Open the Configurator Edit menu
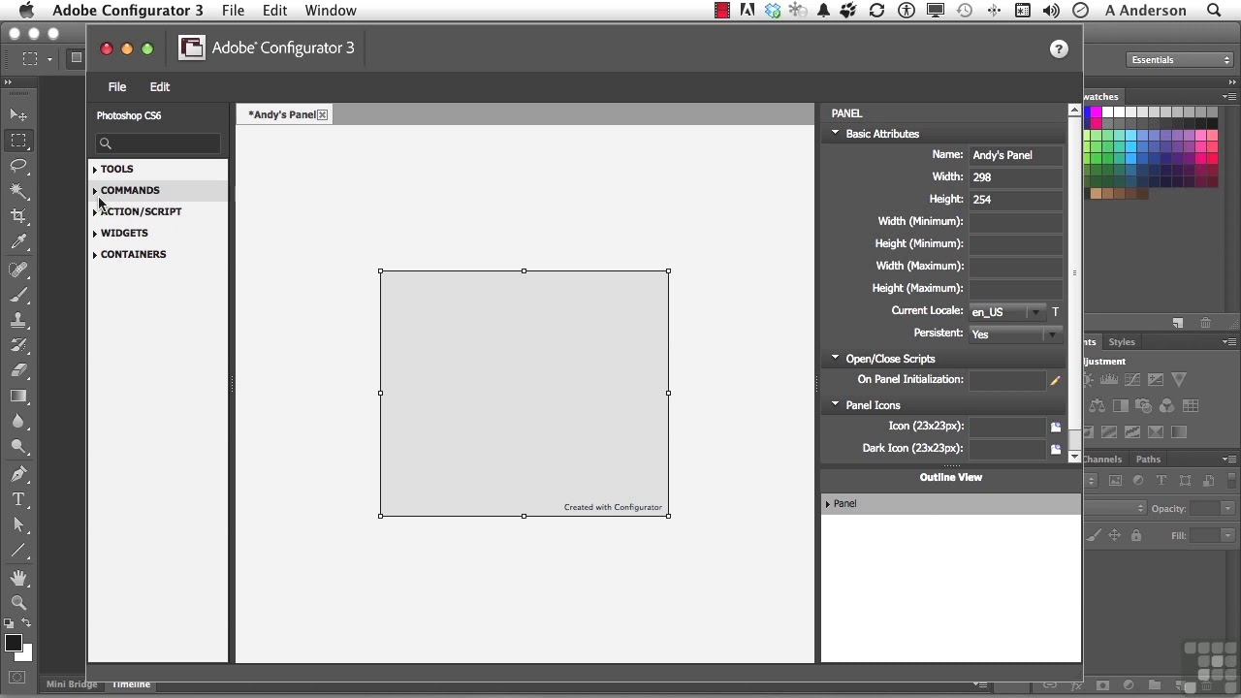The width and height of the screenshot is (1241, 698). click(x=160, y=87)
